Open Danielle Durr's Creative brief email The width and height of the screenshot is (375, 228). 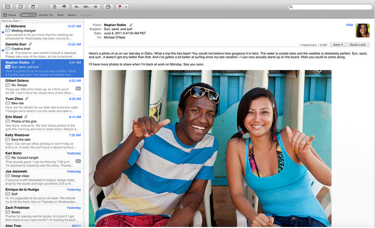pyautogui.click(x=42, y=51)
